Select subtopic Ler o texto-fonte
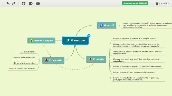Screen dimensions: 172x96 pos(28,52)
